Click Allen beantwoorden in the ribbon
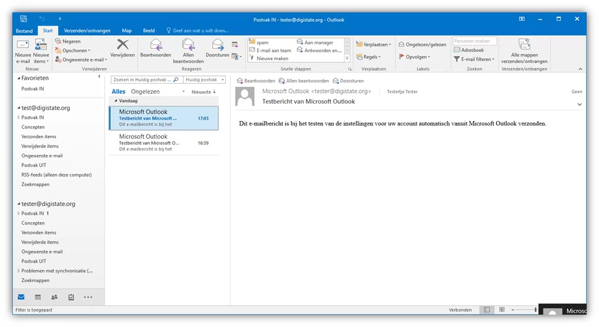Image resolution: width=599 pixels, height=327 pixels. click(x=188, y=51)
